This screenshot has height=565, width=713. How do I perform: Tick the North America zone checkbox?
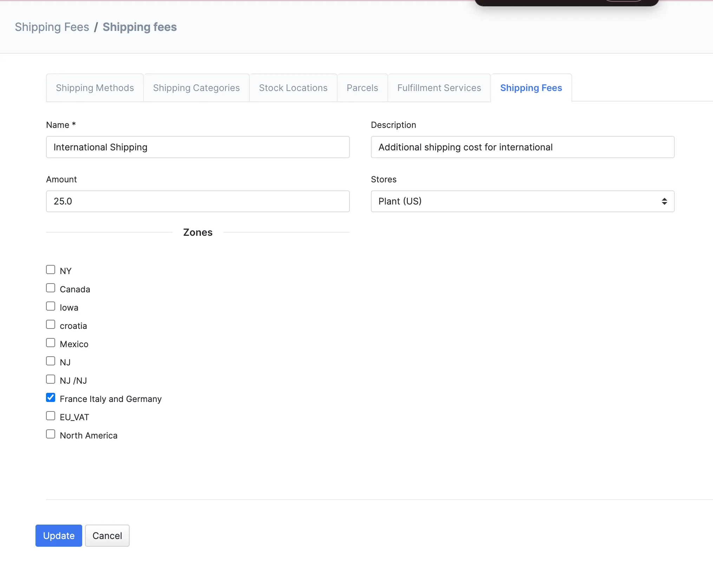coord(51,434)
